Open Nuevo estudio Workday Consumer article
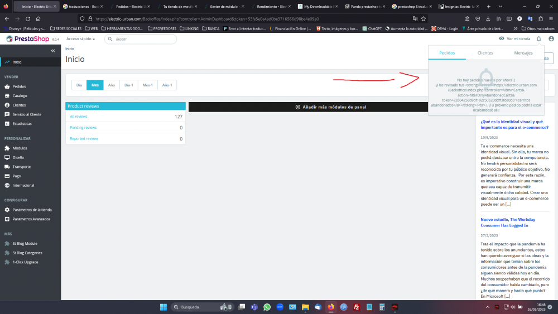Screen dimensions: 558x314 (508, 222)
